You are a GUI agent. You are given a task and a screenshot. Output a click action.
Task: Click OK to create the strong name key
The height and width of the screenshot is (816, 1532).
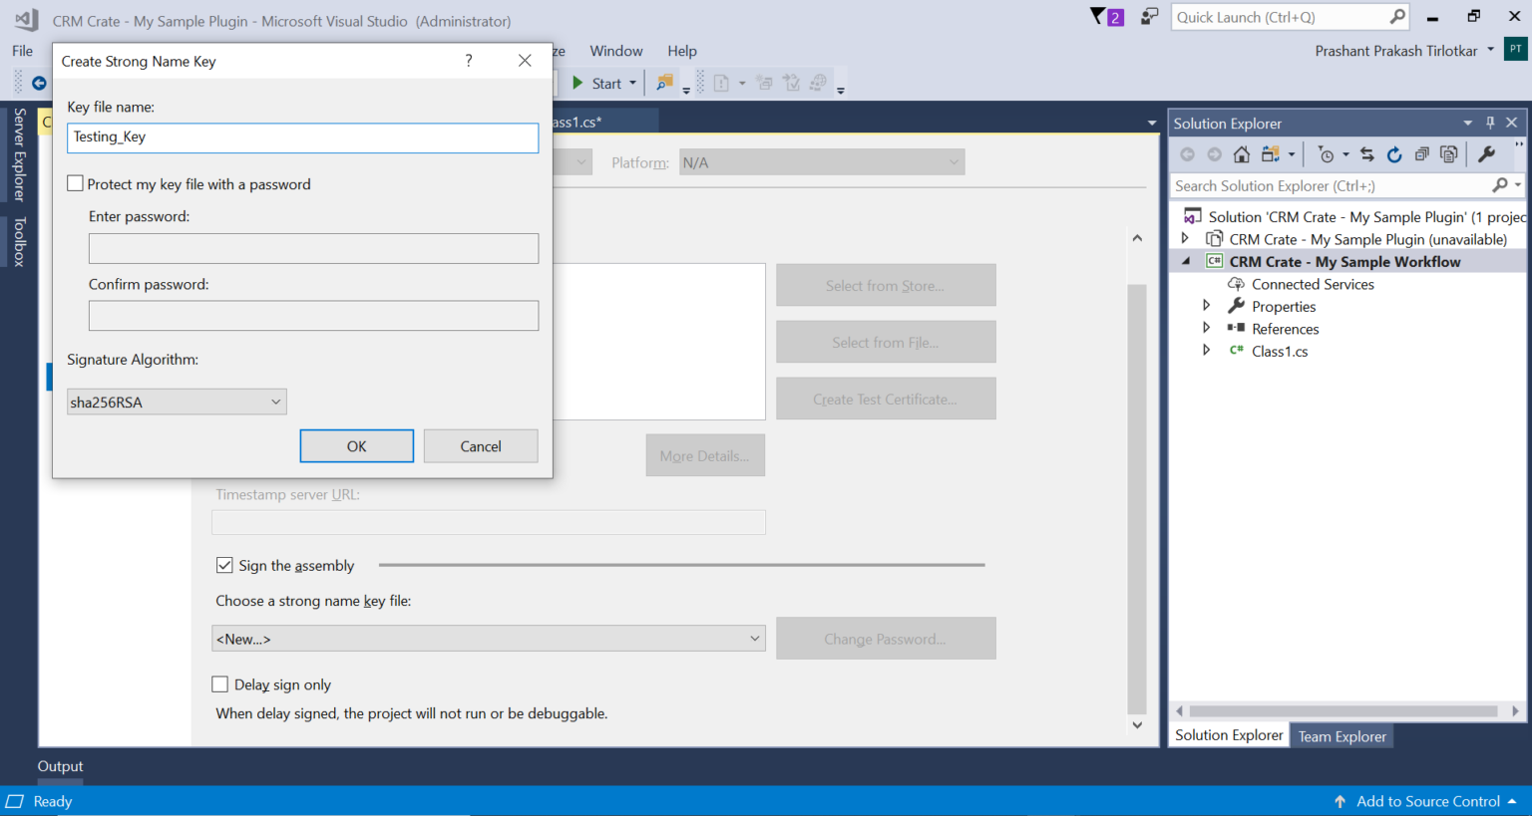[x=356, y=445]
